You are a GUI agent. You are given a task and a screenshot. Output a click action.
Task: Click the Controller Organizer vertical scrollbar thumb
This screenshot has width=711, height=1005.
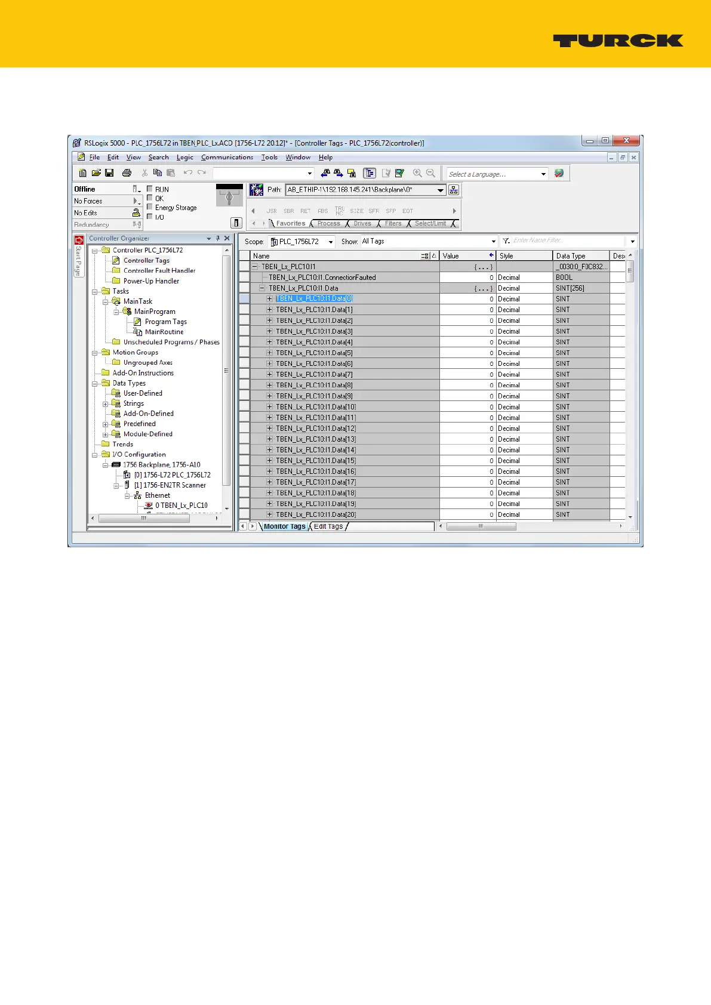click(x=226, y=371)
